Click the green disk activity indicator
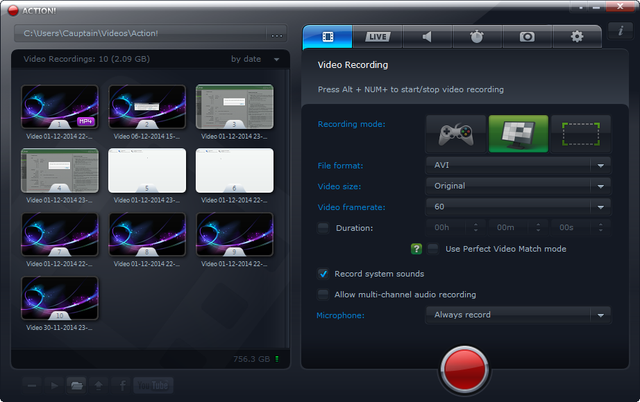 coord(277,359)
